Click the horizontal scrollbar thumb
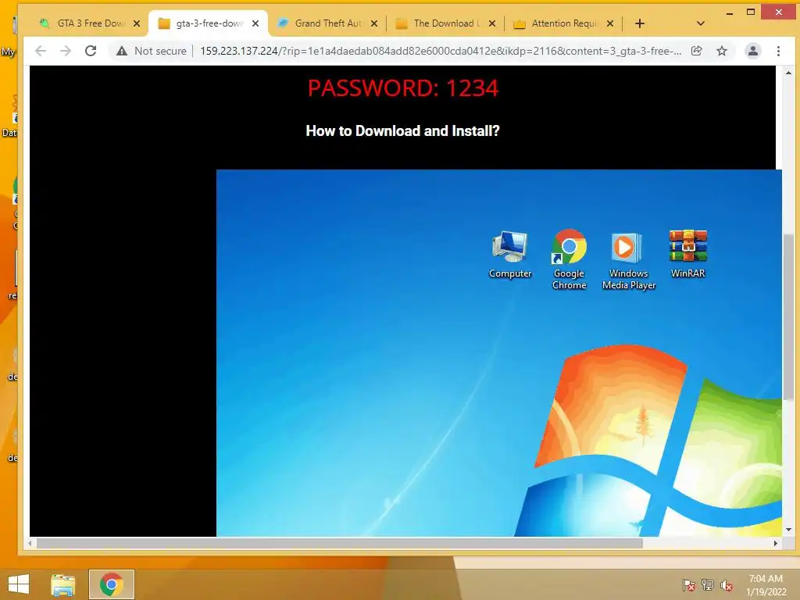800x600 pixels. 339,544
